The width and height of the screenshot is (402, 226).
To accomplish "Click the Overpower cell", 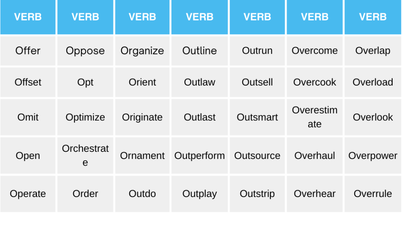I will click(373, 156).
